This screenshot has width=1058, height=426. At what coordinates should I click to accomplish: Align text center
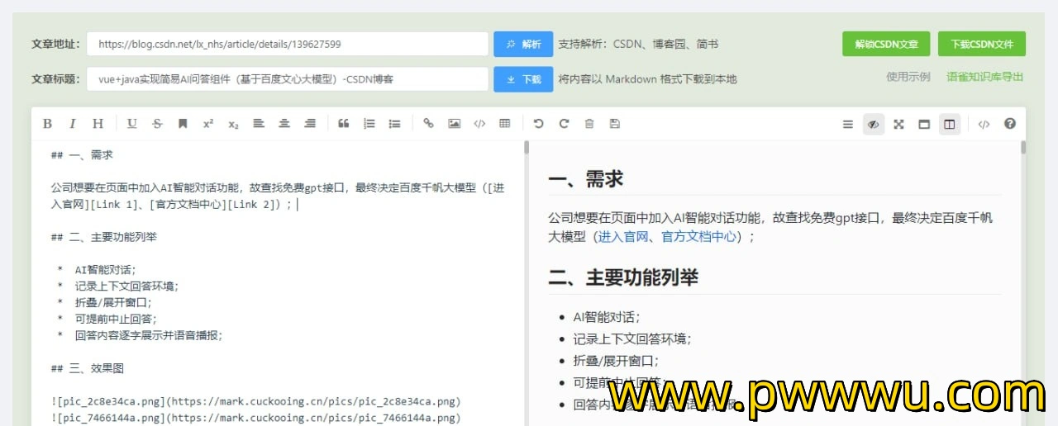tap(284, 124)
